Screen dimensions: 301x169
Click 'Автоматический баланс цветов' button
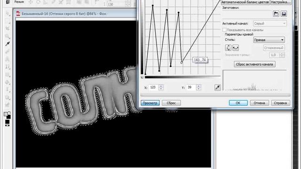[x=246, y=2]
